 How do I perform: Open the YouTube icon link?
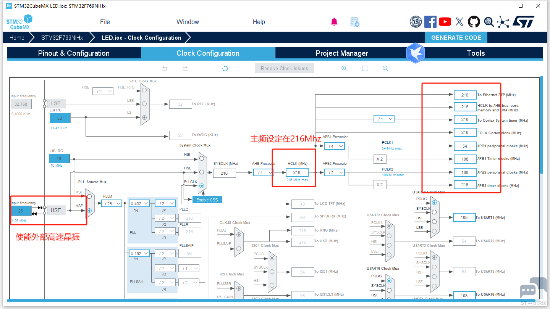(x=445, y=22)
